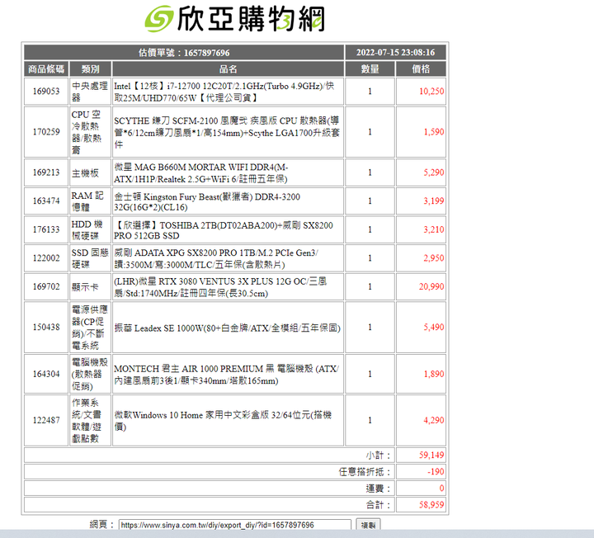
Task: Click product code 169213
Action: 46,172
